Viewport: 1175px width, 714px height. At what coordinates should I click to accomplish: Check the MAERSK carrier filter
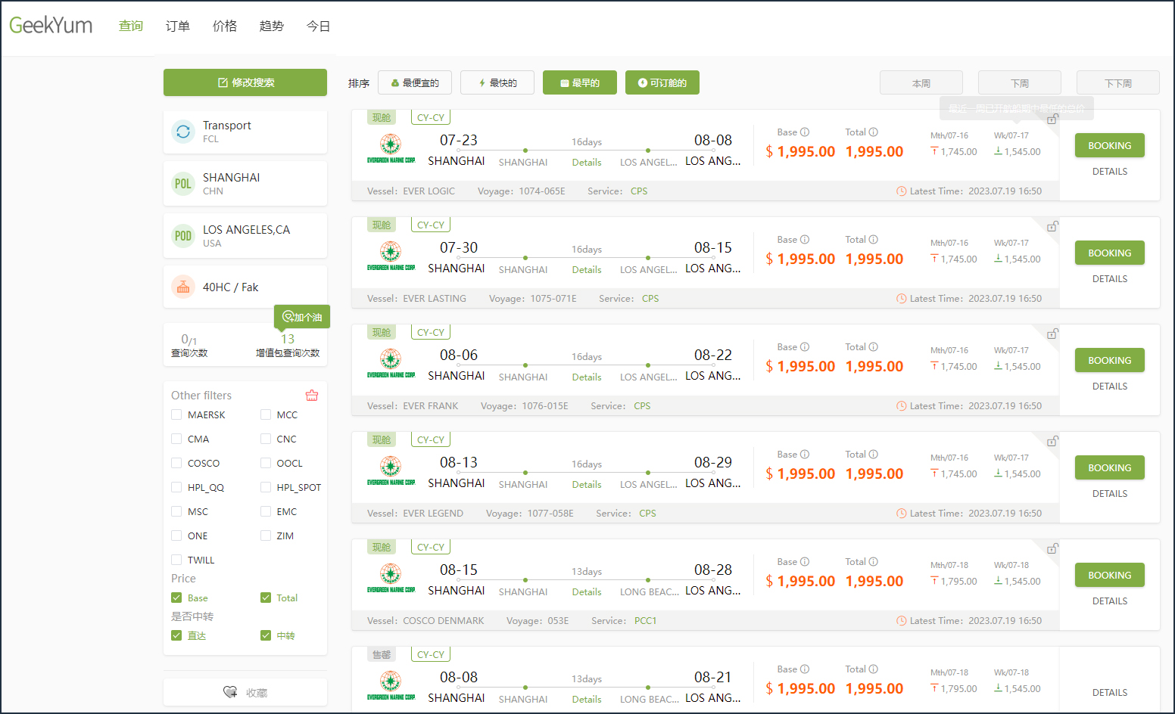click(176, 414)
